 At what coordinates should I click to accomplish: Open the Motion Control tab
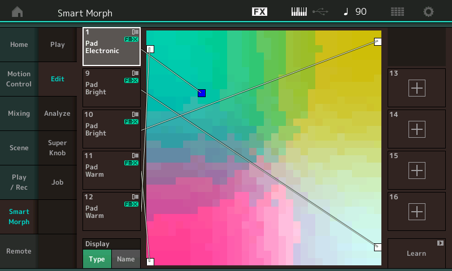pos(19,79)
